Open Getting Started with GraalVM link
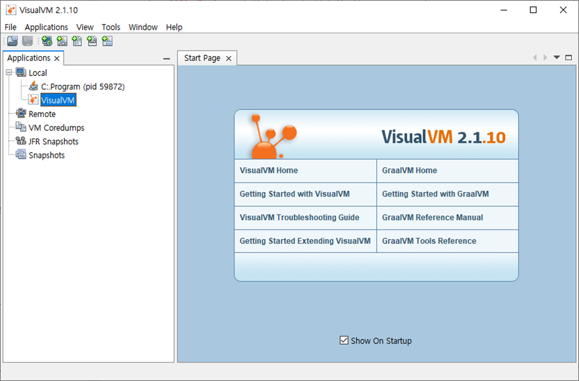Image resolution: width=579 pixels, height=381 pixels. coord(435,194)
